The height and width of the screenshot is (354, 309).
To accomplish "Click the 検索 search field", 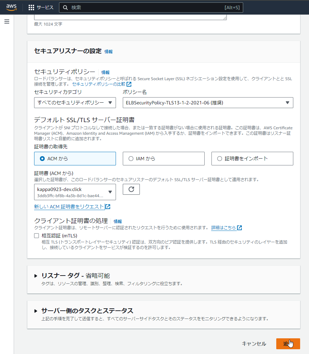I will coord(151,8).
